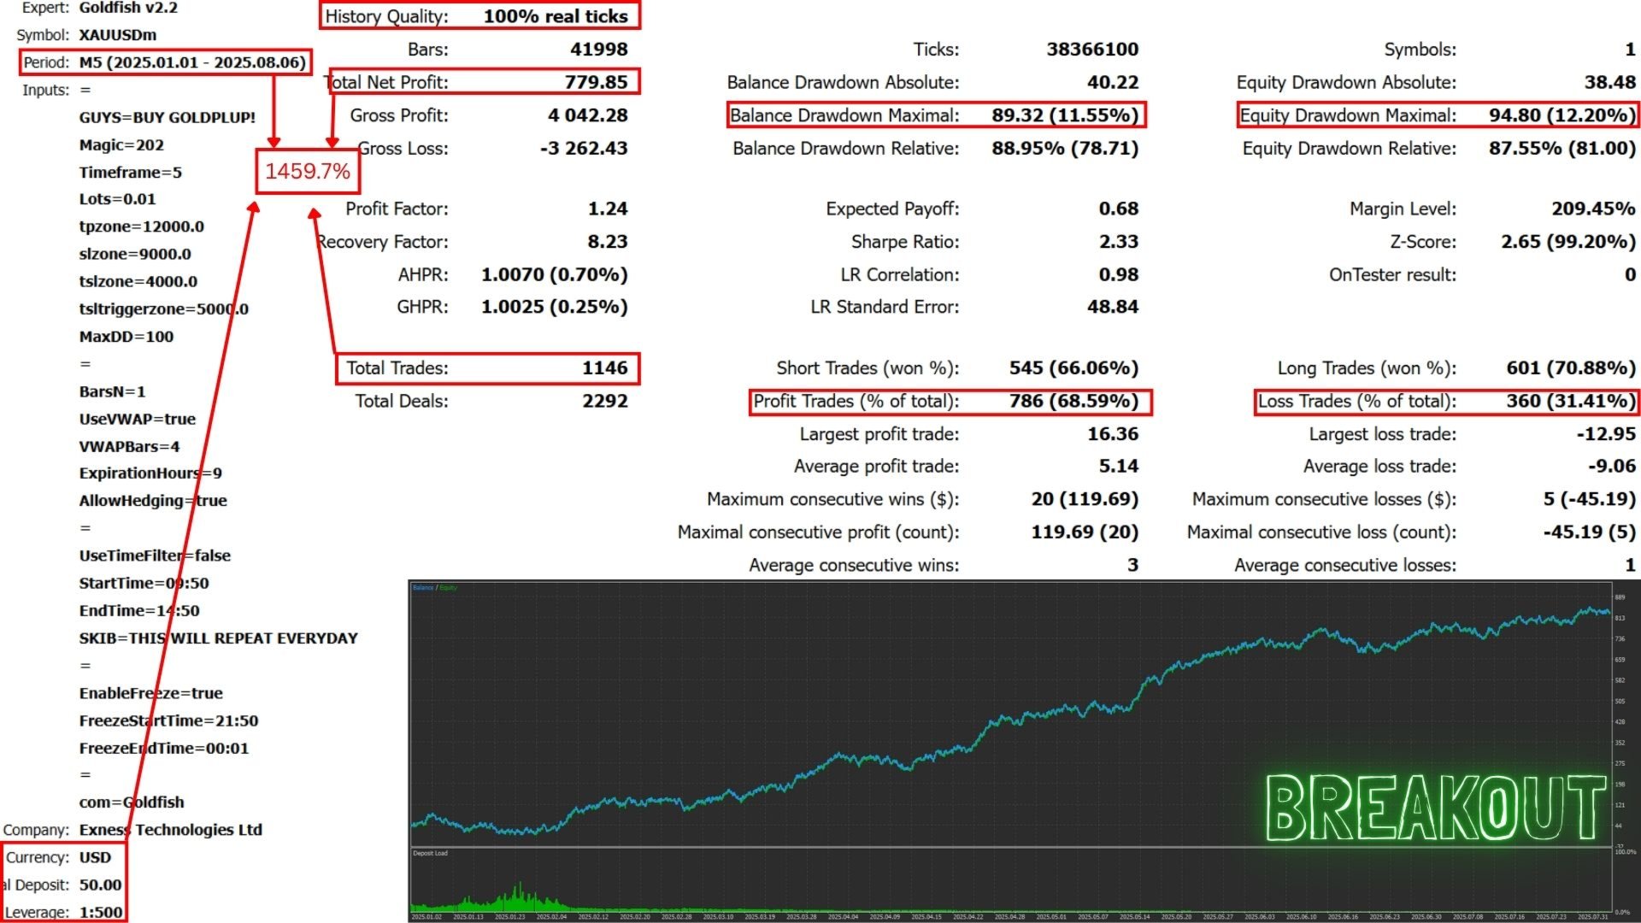
Task: Select LR Standard Error value "48.84"
Action: [x=1113, y=307]
